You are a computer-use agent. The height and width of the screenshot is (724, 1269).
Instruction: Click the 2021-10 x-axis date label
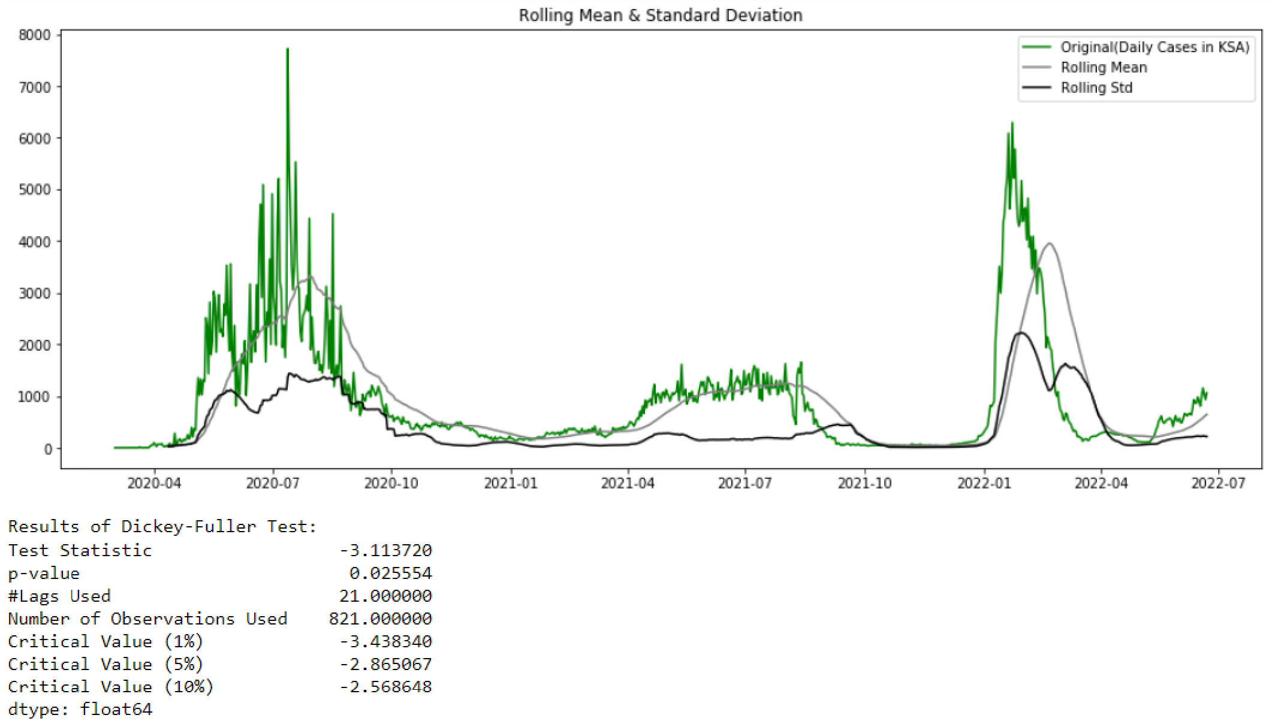tap(864, 483)
